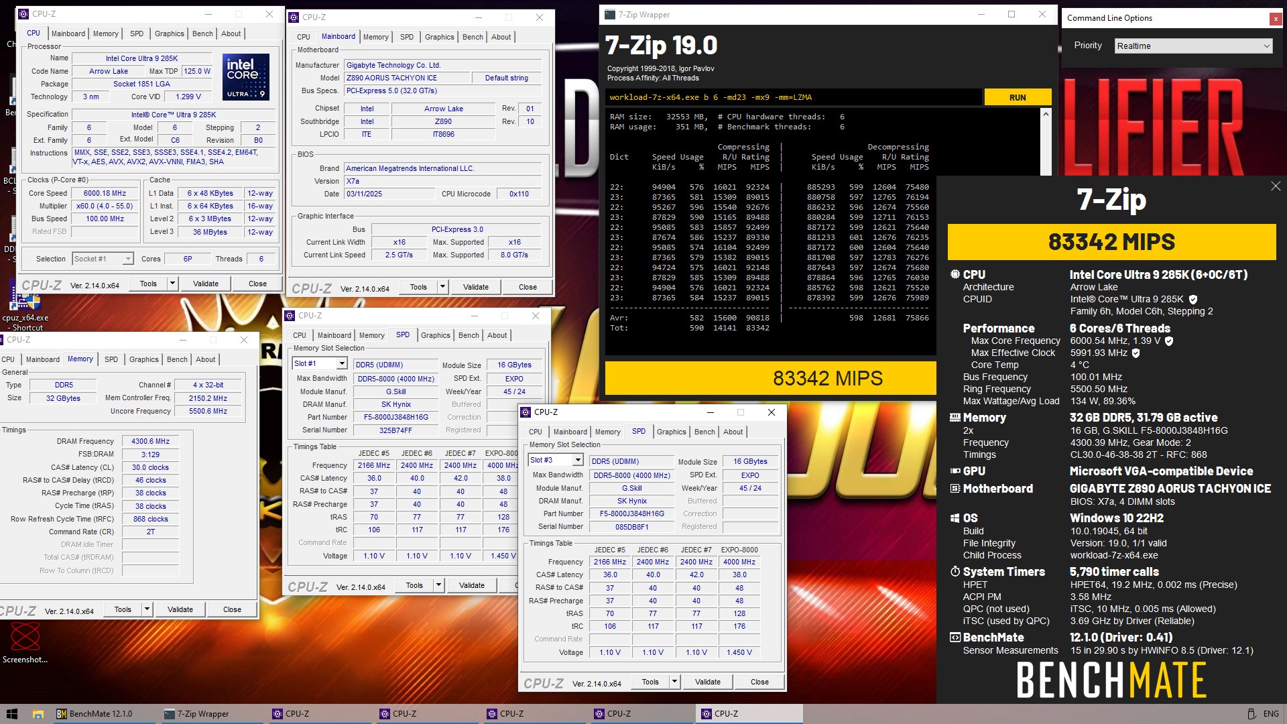The width and height of the screenshot is (1287, 724).
Task: Open Memory tab in CPU window
Action: pos(106,34)
